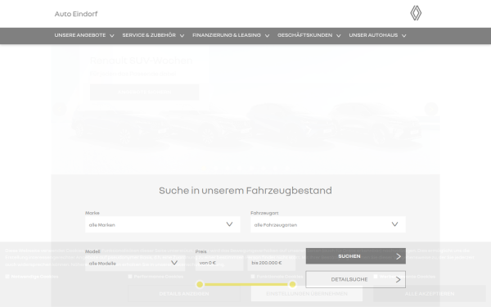Show the previous carousel slide

60,109
